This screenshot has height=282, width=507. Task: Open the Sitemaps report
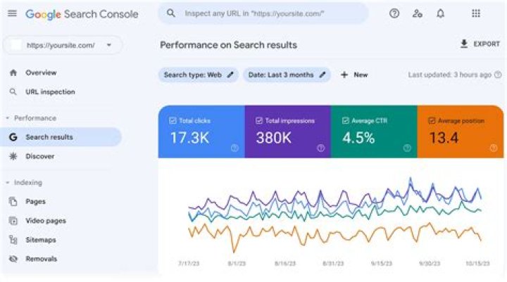[42, 240]
